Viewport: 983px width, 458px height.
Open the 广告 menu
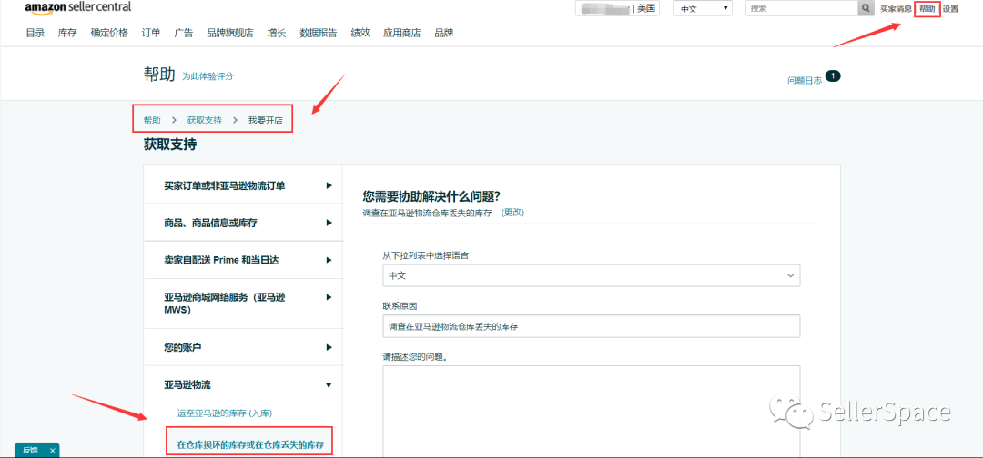point(184,33)
